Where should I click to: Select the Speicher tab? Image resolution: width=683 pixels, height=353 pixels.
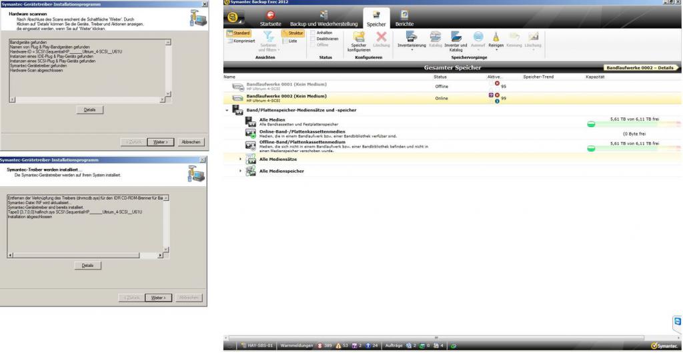tap(376, 18)
